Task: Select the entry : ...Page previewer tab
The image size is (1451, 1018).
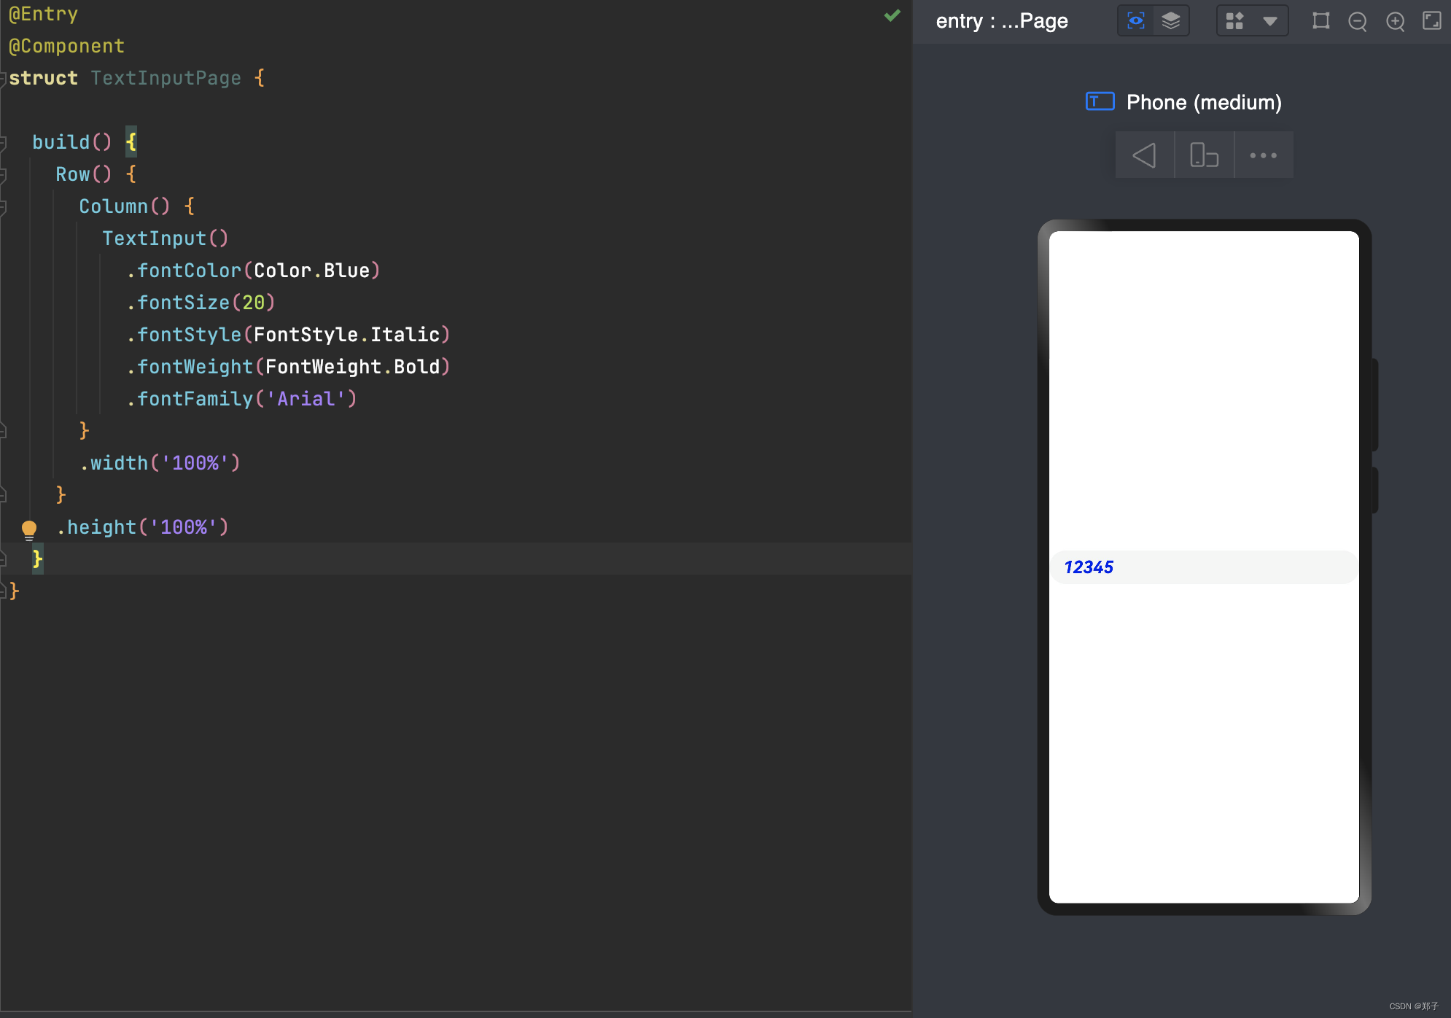Action: pos(1001,21)
